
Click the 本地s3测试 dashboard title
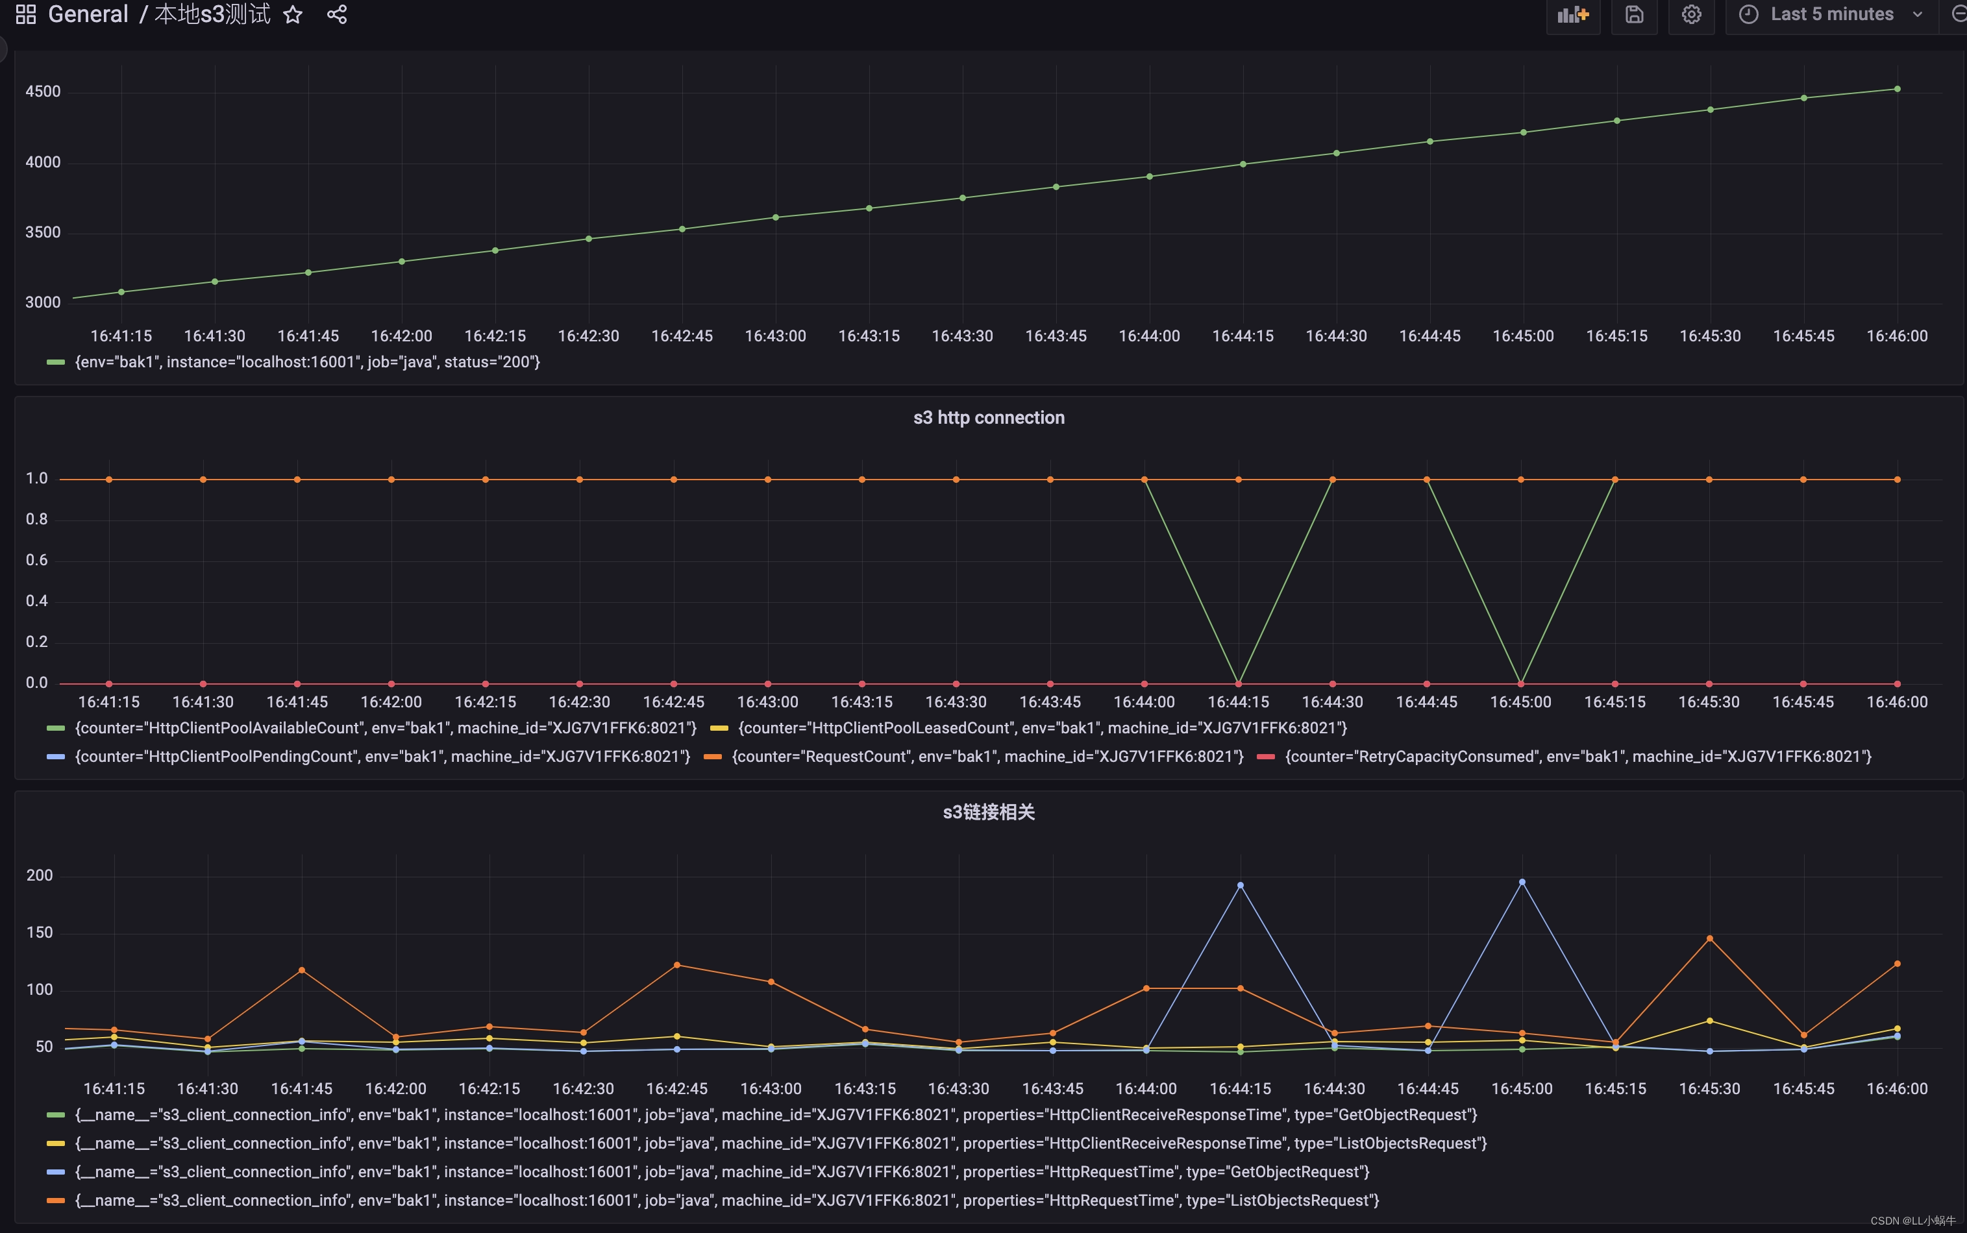(212, 15)
